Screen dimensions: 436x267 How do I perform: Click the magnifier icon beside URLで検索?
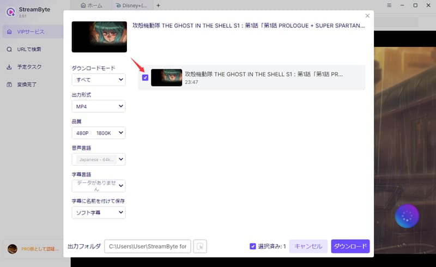[9, 49]
